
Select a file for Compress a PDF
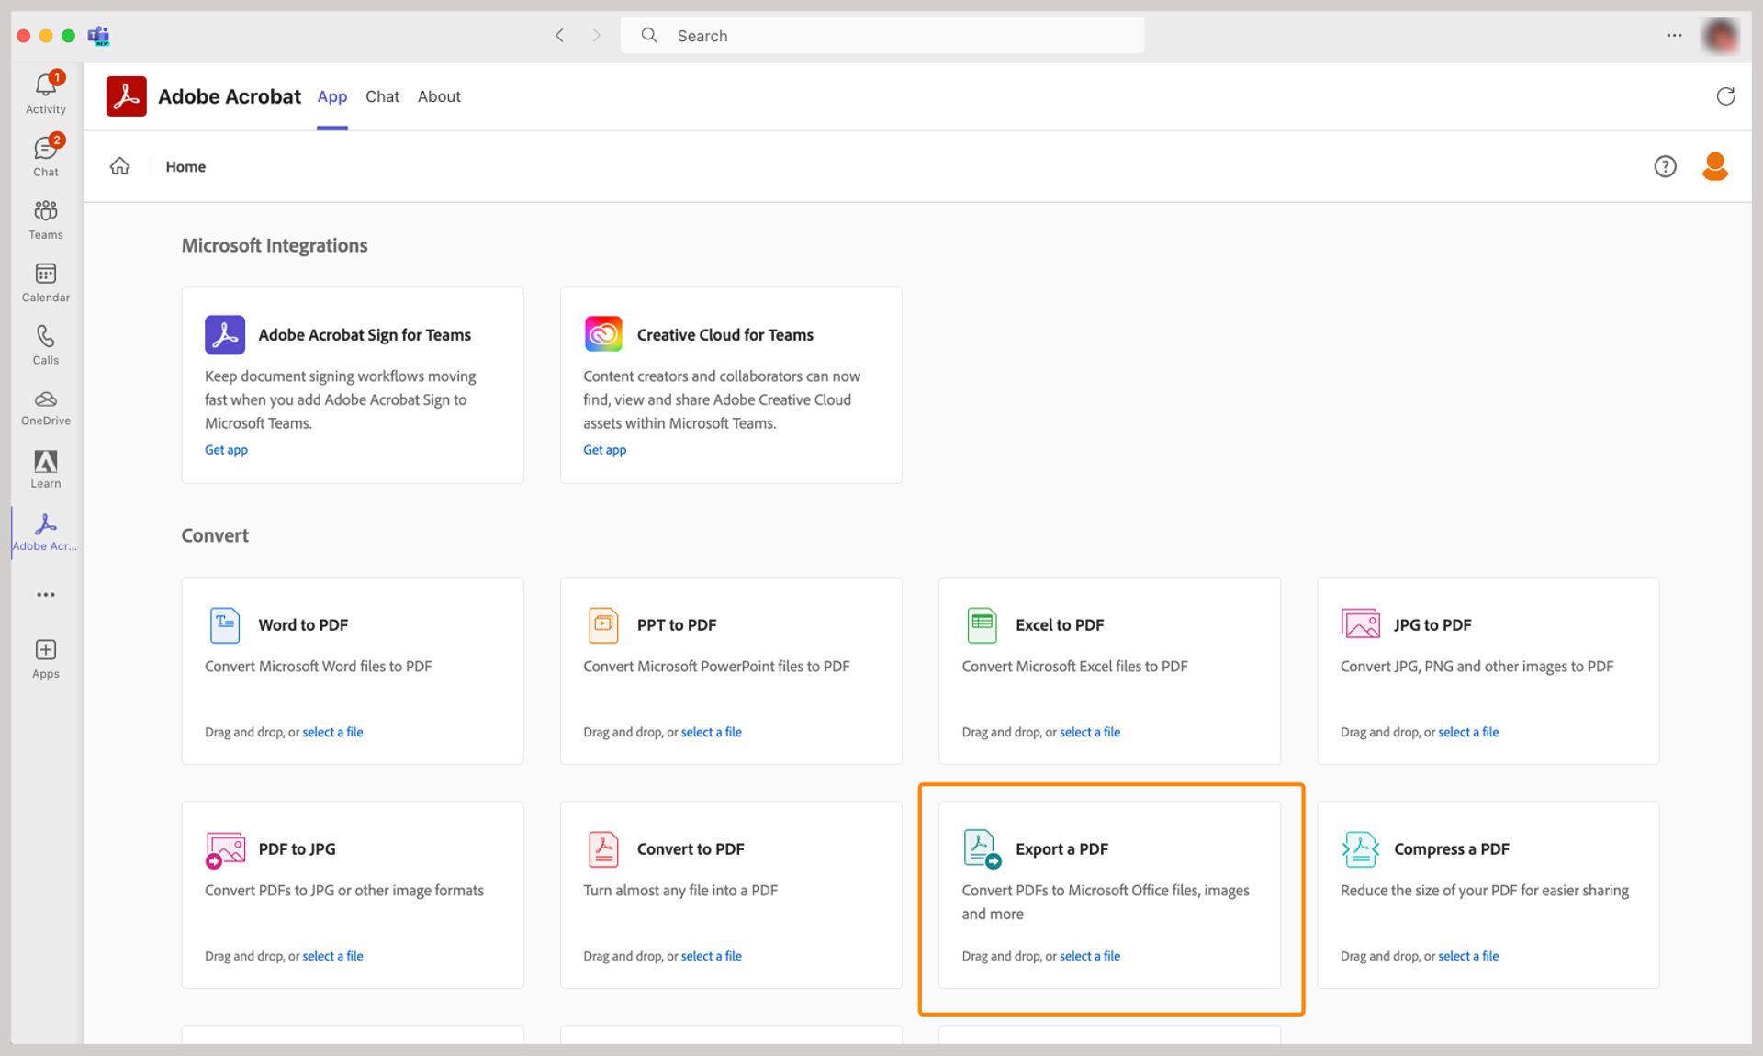pyautogui.click(x=1467, y=956)
